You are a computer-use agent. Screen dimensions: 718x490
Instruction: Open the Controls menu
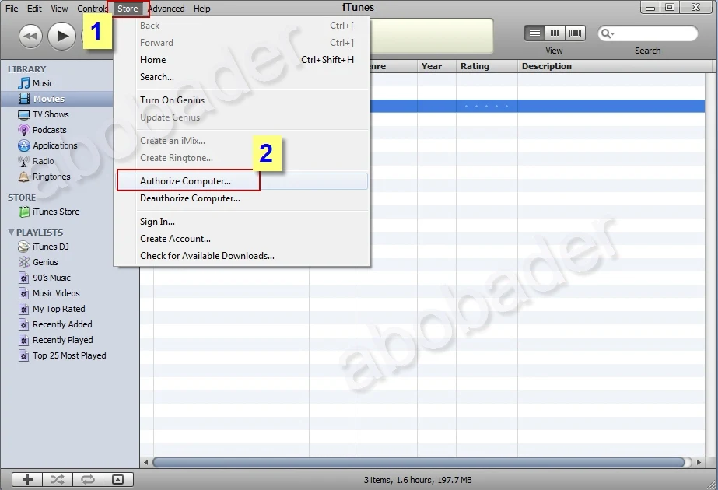coord(93,9)
